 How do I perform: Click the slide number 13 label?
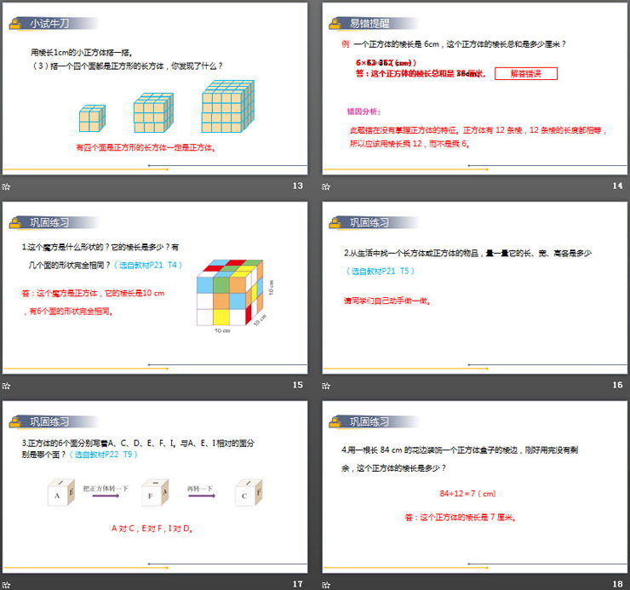(297, 186)
